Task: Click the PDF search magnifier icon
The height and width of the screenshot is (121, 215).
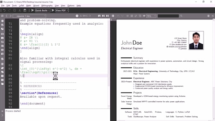Action: click(181, 16)
